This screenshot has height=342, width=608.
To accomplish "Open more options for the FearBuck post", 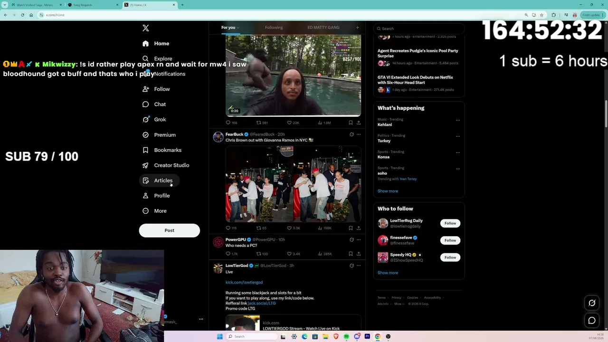I will click(359, 134).
